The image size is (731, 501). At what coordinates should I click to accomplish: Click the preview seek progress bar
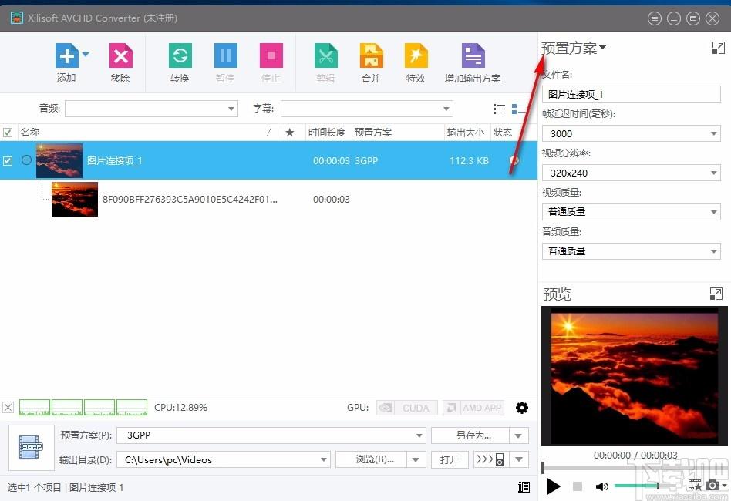(634, 467)
